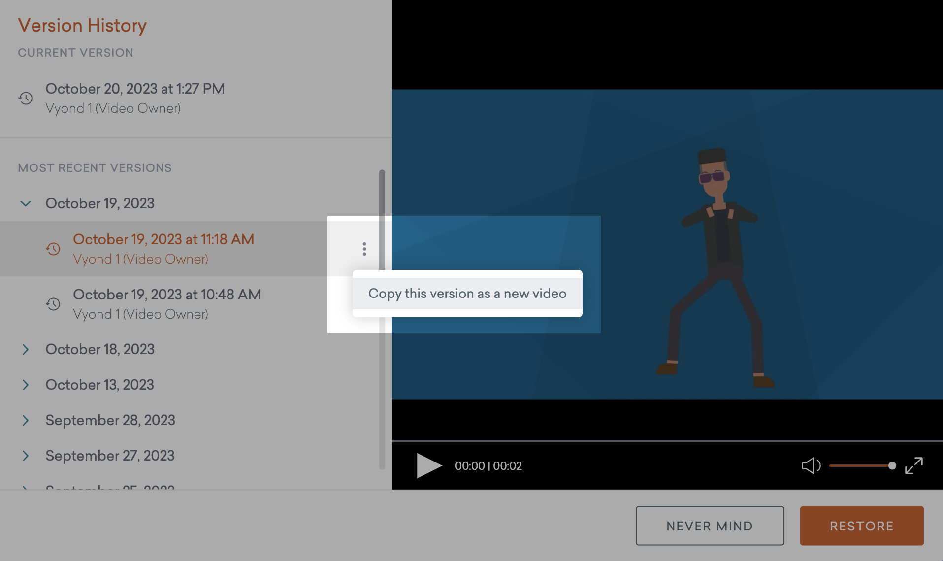Click the history icon on the selected 11:18 AM entry
The width and height of the screenshot is (943, 561).
(x=53, y=249)
